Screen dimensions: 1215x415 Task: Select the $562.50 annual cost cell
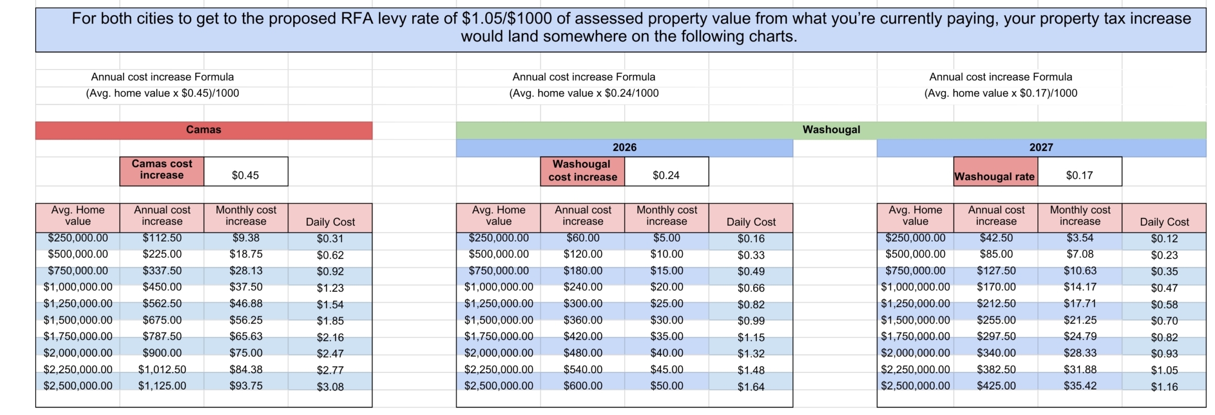[162, 304]
